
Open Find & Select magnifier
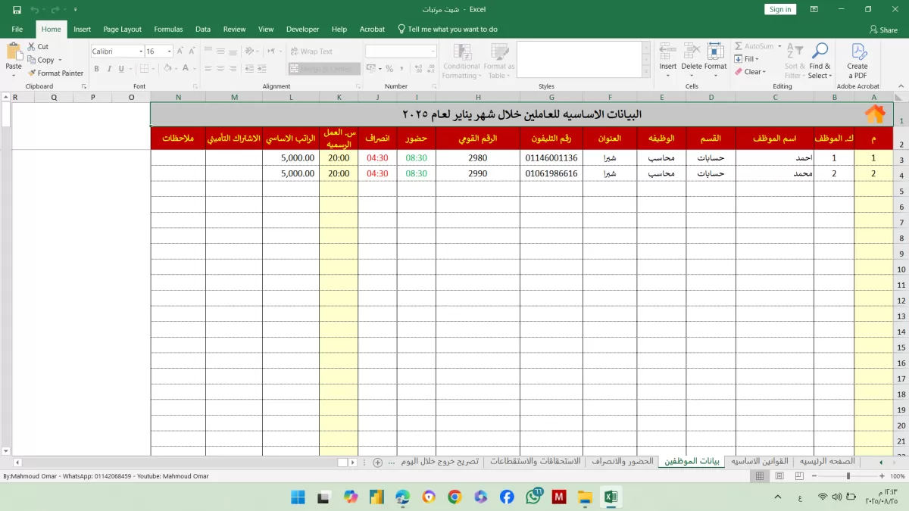819,52
